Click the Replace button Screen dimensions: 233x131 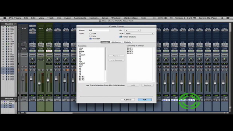tap(147, 85)
